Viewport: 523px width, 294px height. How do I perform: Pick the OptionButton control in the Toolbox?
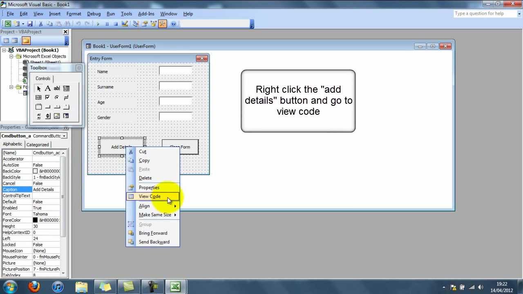[x=57, y=97]
